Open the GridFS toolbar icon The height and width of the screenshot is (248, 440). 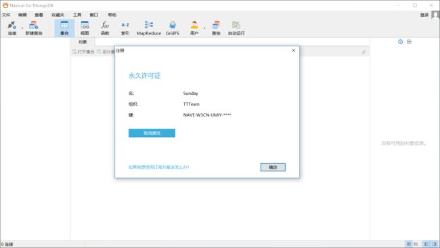[173, 28]
